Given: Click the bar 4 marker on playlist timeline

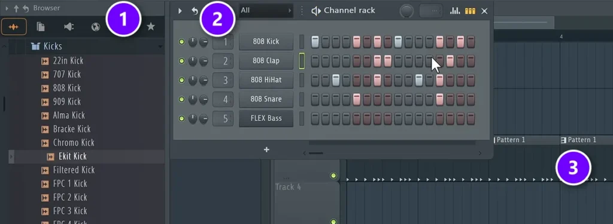Looking at the screenshot, I should click(x=561, y=36).
